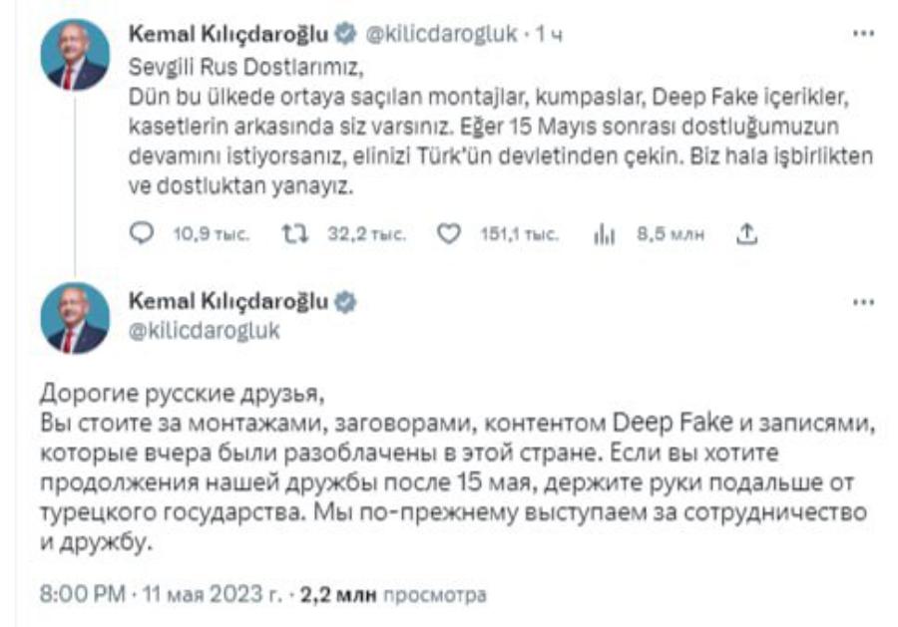Screen dimensions: 898x627
Task: Open three-dot menu on the second tweet
Action: [x=863, y=301]
